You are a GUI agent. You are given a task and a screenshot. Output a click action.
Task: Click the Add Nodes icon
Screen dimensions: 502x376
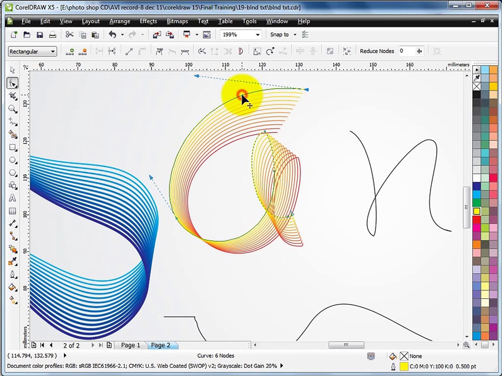click(70, 52)
